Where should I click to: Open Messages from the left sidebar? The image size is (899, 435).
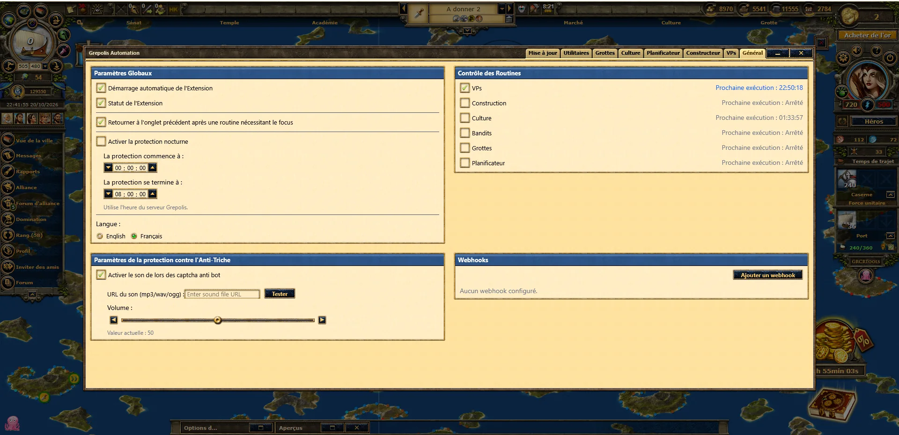tap(28, 155)
